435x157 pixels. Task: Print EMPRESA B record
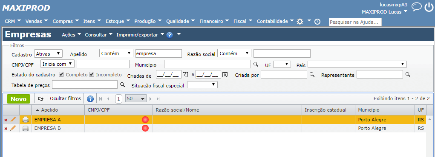26,128
